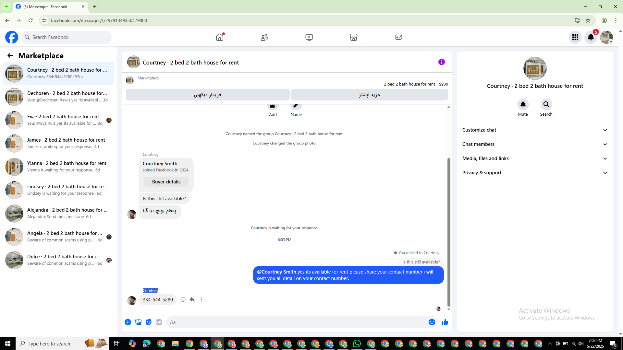Open the Watch video icon
This screenshot has width=623, height=350.
(x=309, y=37)
